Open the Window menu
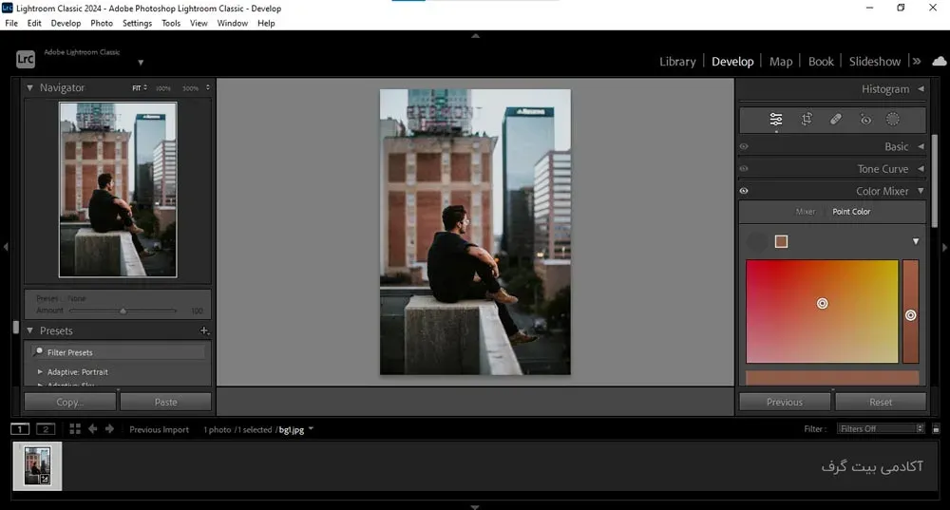 (233, 23)
